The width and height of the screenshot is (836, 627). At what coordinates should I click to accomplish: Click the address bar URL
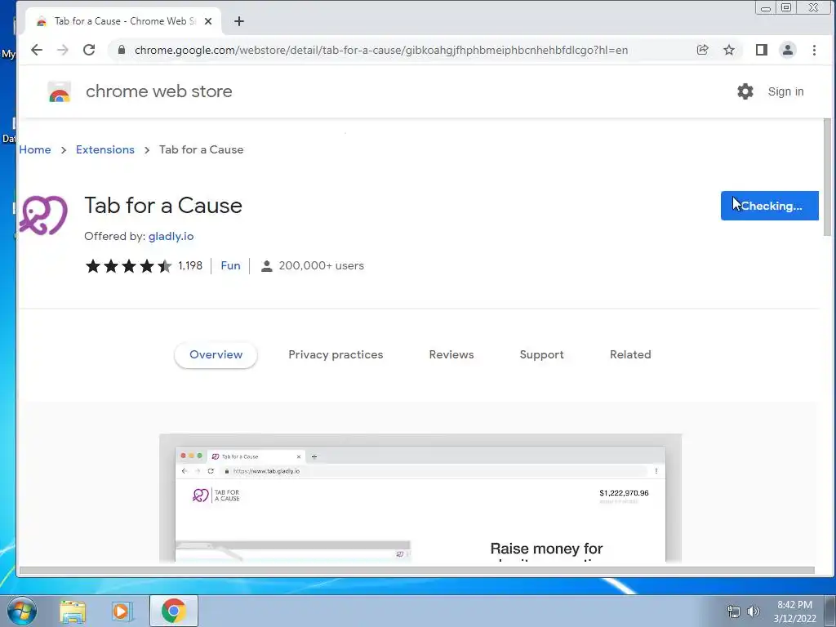(x=381, y=50)
